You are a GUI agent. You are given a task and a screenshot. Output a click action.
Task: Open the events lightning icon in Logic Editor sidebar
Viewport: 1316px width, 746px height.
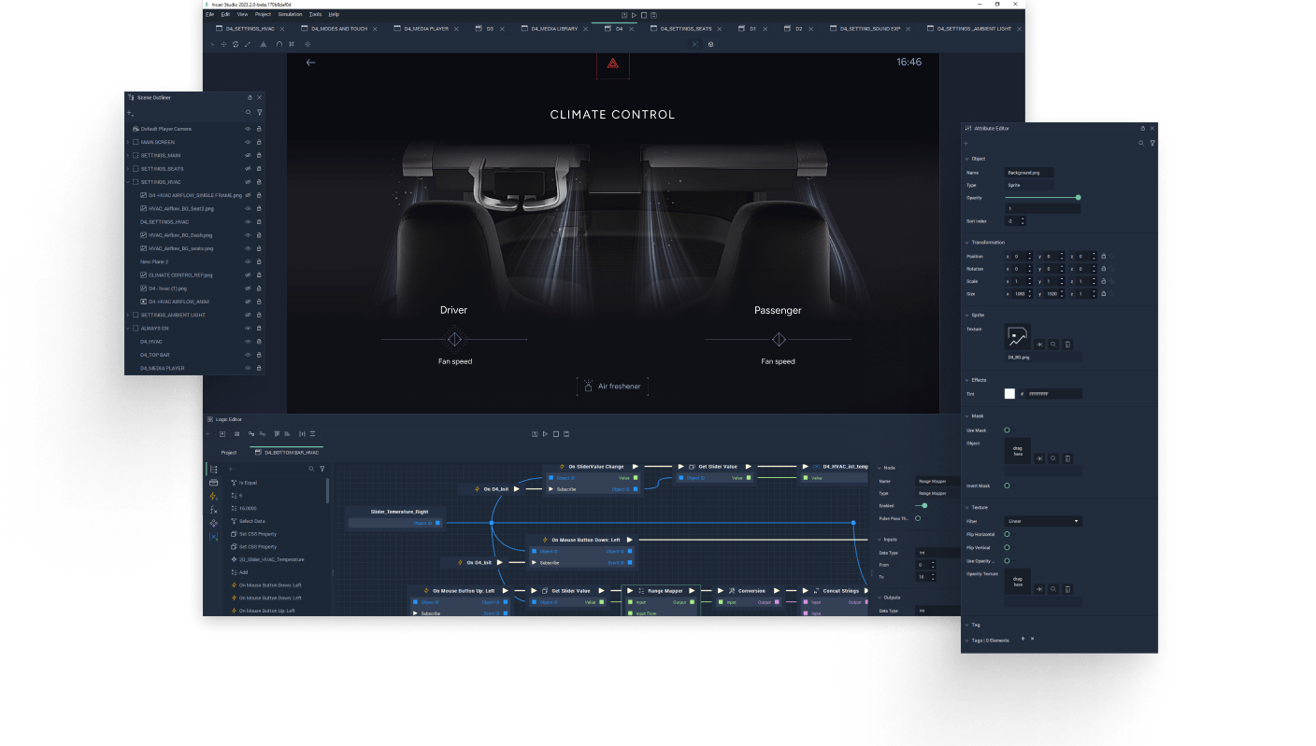(x=213, y=496)
